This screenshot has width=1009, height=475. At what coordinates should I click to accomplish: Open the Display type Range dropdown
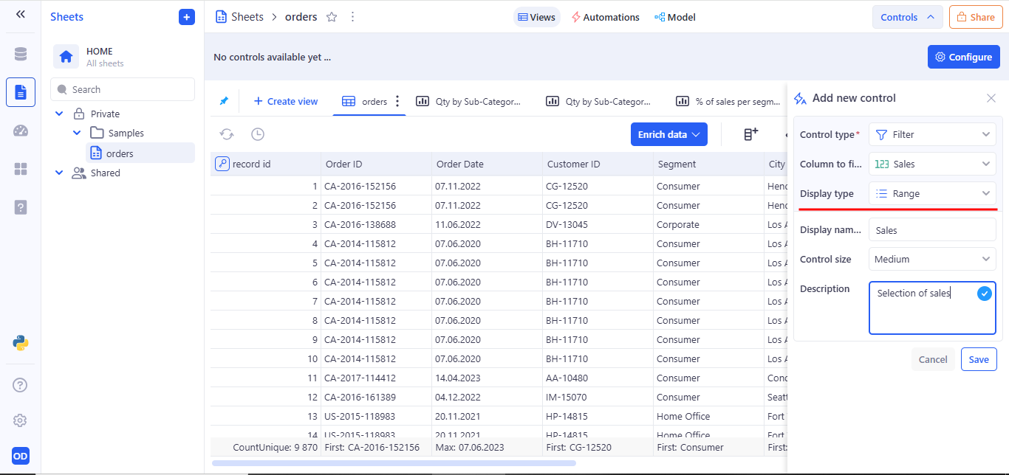point(932,193)
